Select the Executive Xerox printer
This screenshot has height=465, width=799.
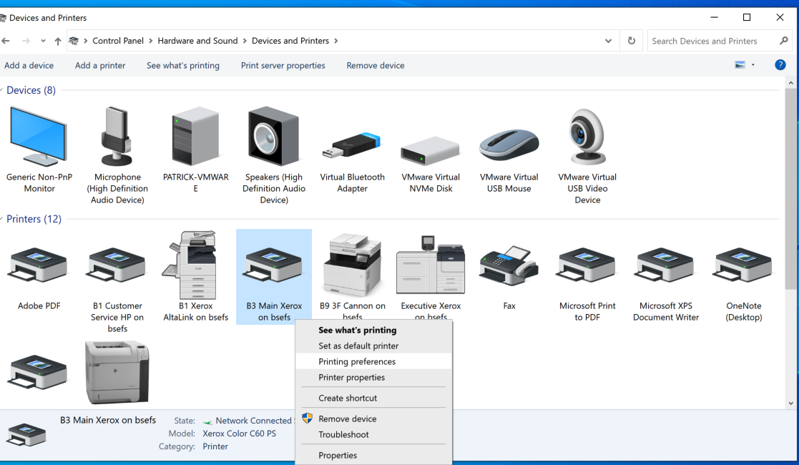pos(431,276)
